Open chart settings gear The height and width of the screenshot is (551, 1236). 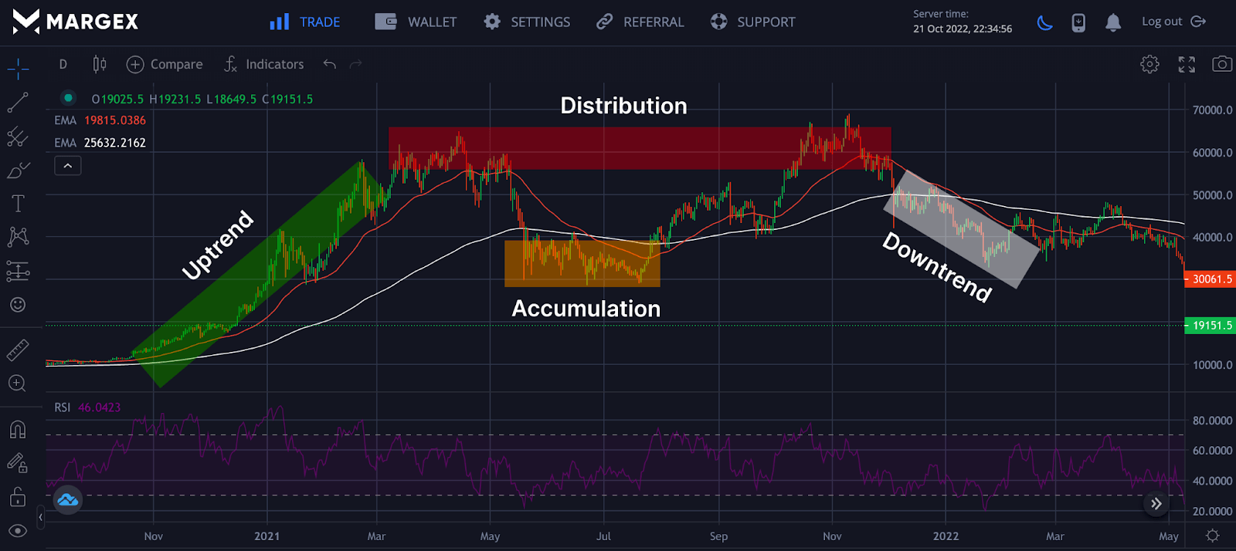[1149, 64]
